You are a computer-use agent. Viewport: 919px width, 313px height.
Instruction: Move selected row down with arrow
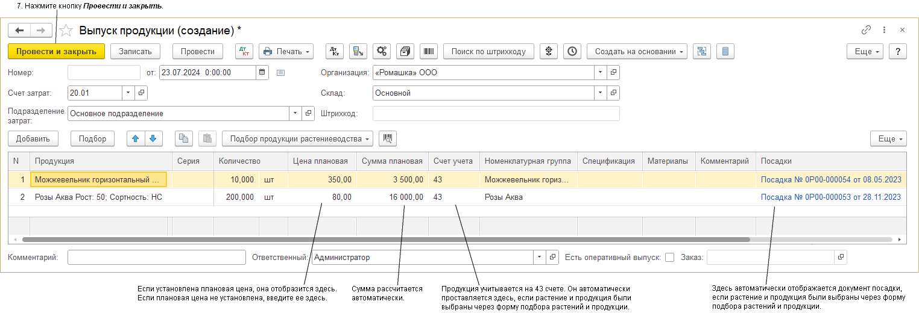point(153,138)
